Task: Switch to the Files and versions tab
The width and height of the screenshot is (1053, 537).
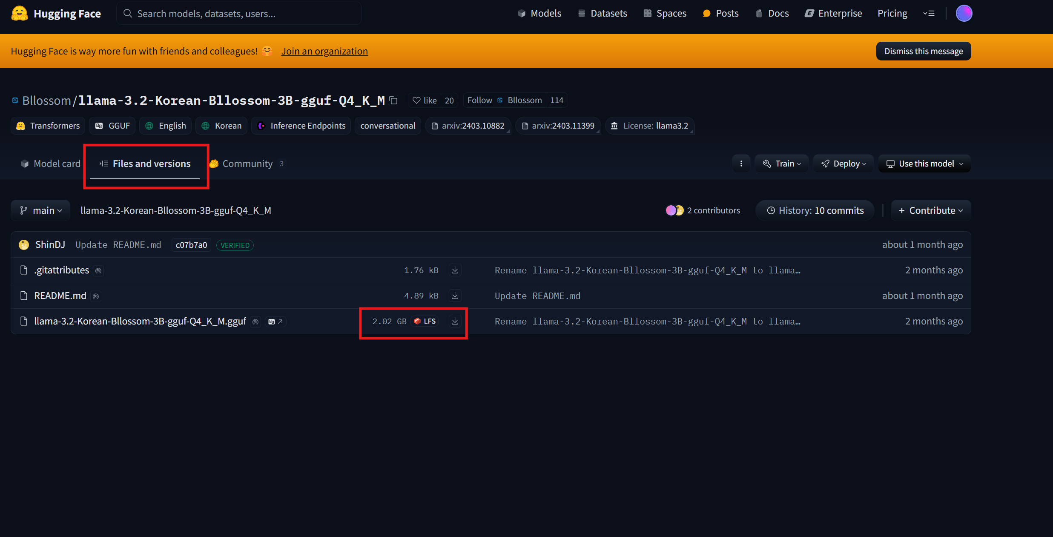Action: (x=145, y=164)
